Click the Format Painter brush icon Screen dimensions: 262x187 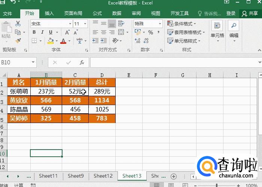tap(18, 41)
